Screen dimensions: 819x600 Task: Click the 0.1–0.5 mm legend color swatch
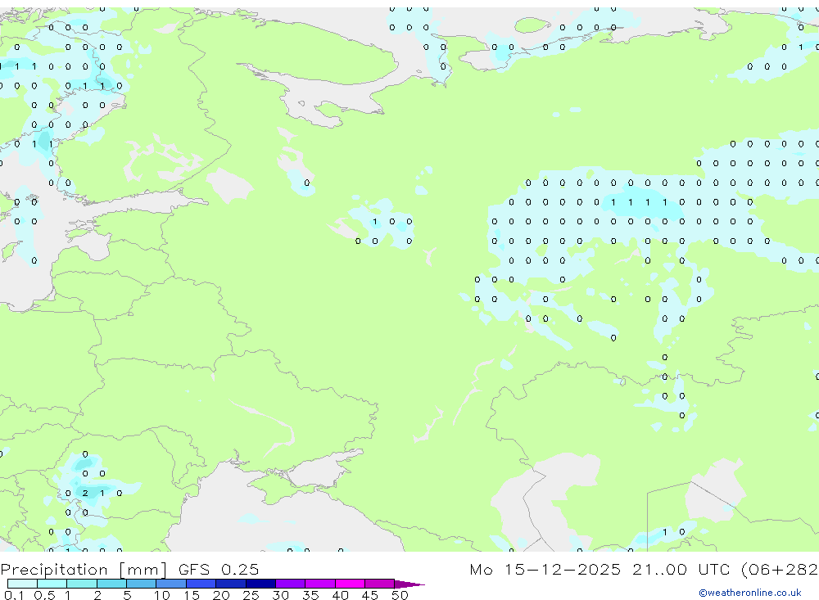22,584
